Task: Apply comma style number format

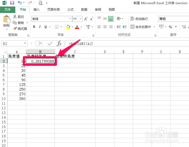Action: (176, 27)
